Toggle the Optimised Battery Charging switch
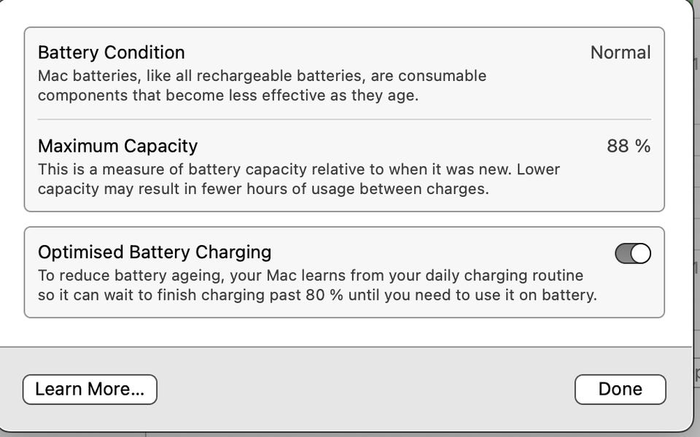 point(633,253)
